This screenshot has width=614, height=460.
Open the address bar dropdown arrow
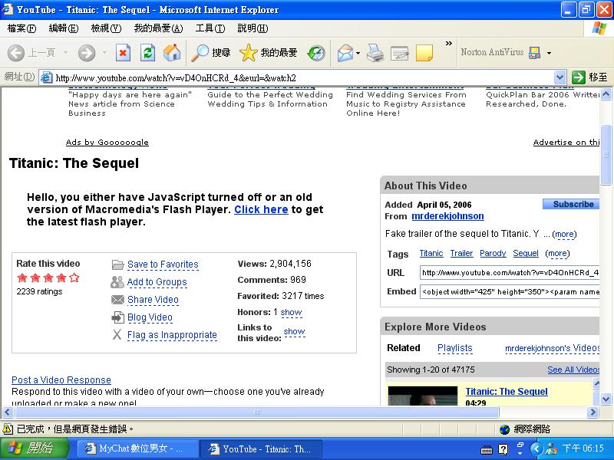560,77
